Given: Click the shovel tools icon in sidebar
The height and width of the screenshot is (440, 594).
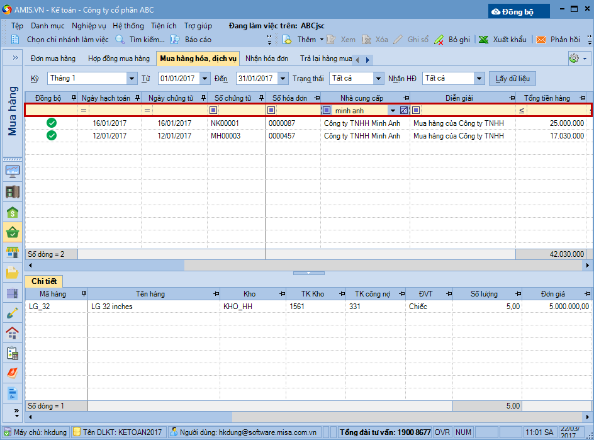Looking at the screenshot, I should tap(13, 313).
